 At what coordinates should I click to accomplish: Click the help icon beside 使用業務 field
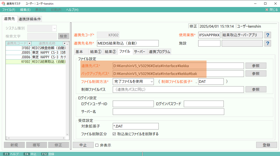[x=268, y=35]
